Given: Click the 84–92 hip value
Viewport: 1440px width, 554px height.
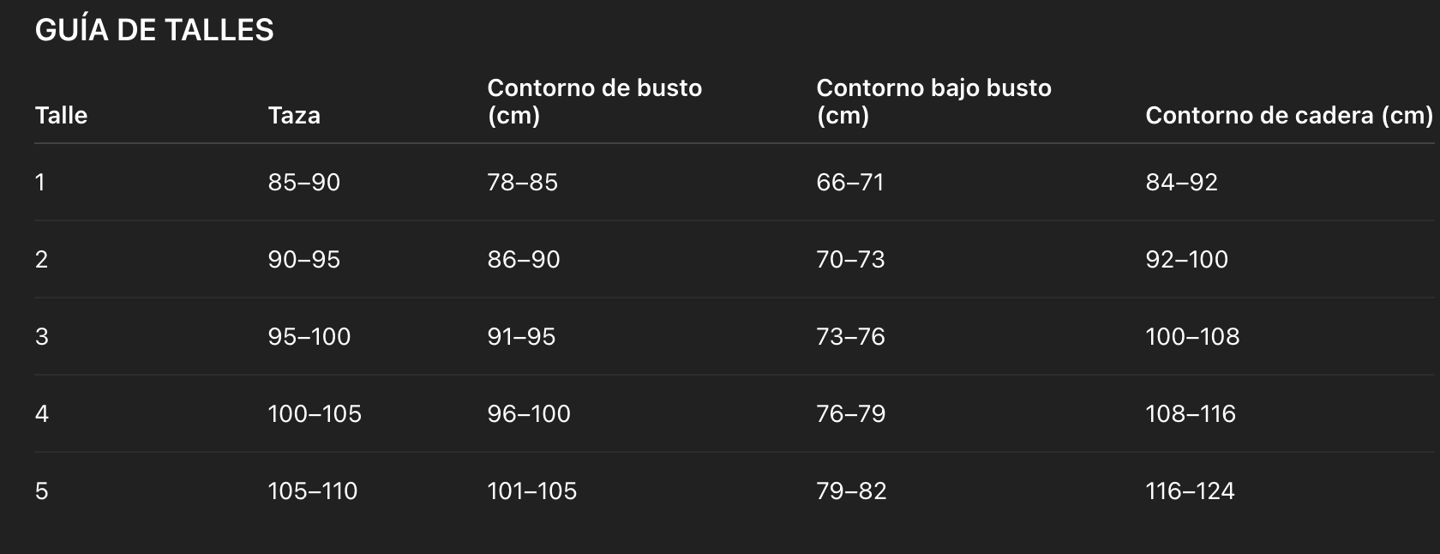Looking at the screenshot, I should click(x=1181, y=182).
